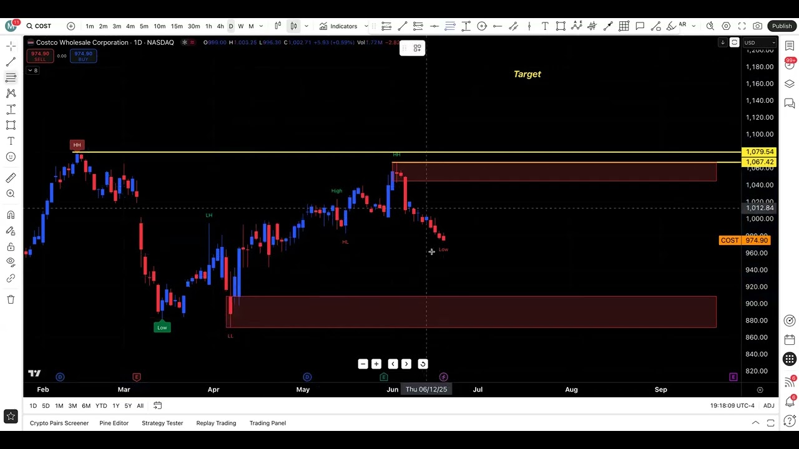
Task: Toggle stay in drawing mode
Action: tap(11, 231)
